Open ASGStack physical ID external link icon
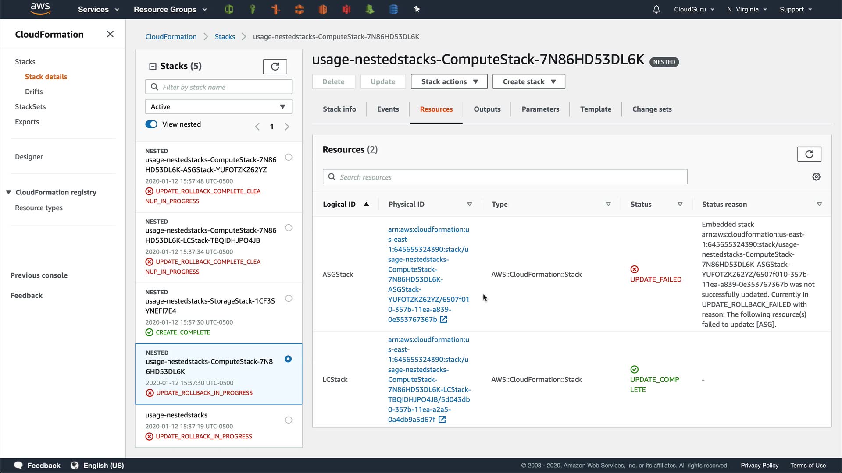This screenshot has width=842, height=473. point(444,320)
